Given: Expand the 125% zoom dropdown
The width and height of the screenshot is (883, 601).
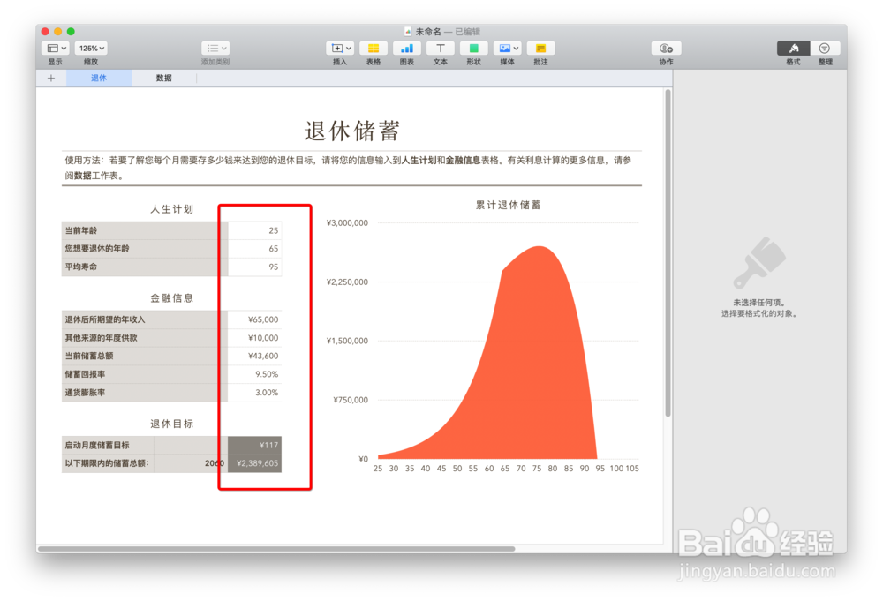Looking at the screenshot, I should coord(91,49).
